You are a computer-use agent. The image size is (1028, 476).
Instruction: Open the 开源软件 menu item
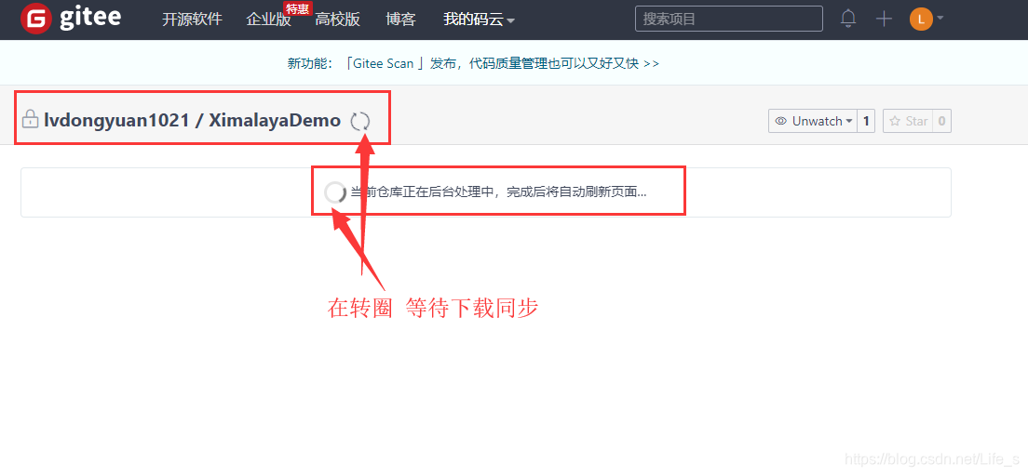(192, 19)
